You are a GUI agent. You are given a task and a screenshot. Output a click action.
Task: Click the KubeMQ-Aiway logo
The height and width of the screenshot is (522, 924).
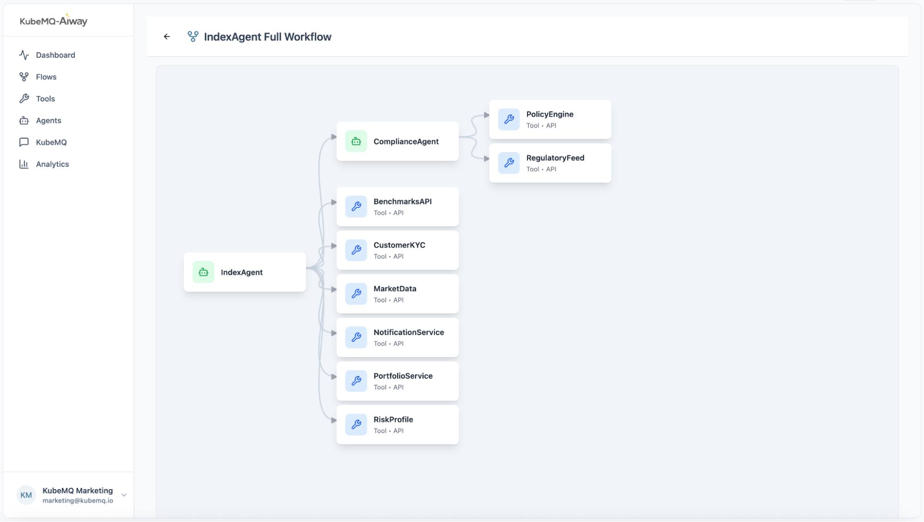click(x=54, y=21)
